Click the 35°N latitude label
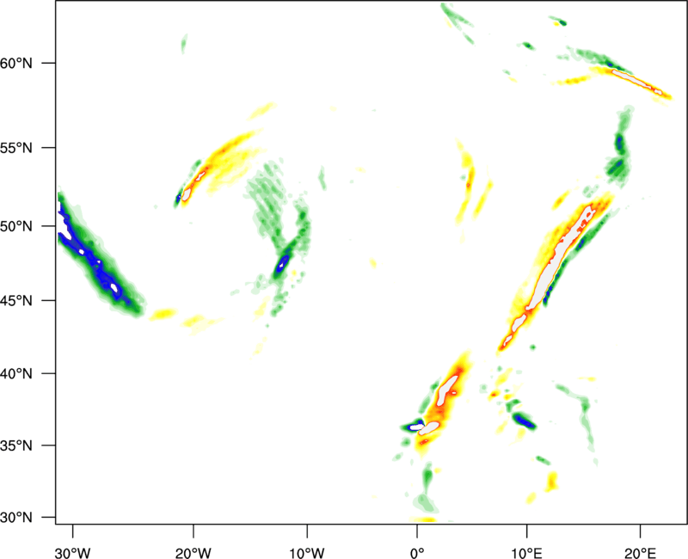 tap(17, 446)
